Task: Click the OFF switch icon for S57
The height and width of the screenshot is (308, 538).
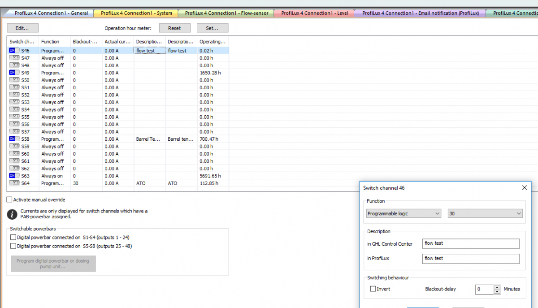Action: click(14, 131)
